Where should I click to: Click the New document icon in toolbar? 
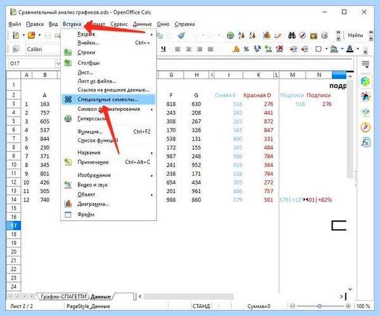click(x=16, y=35)
